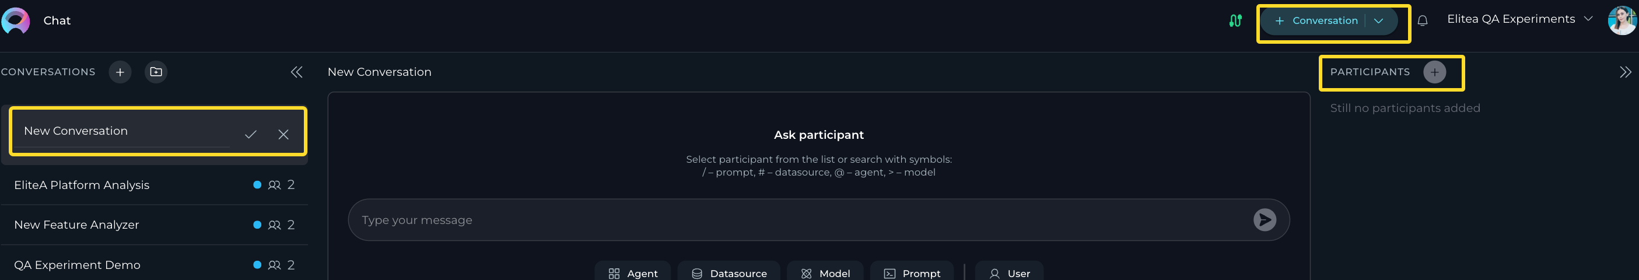
Task: Select QA Experiment Demo conversation
Action: (154, 265)
